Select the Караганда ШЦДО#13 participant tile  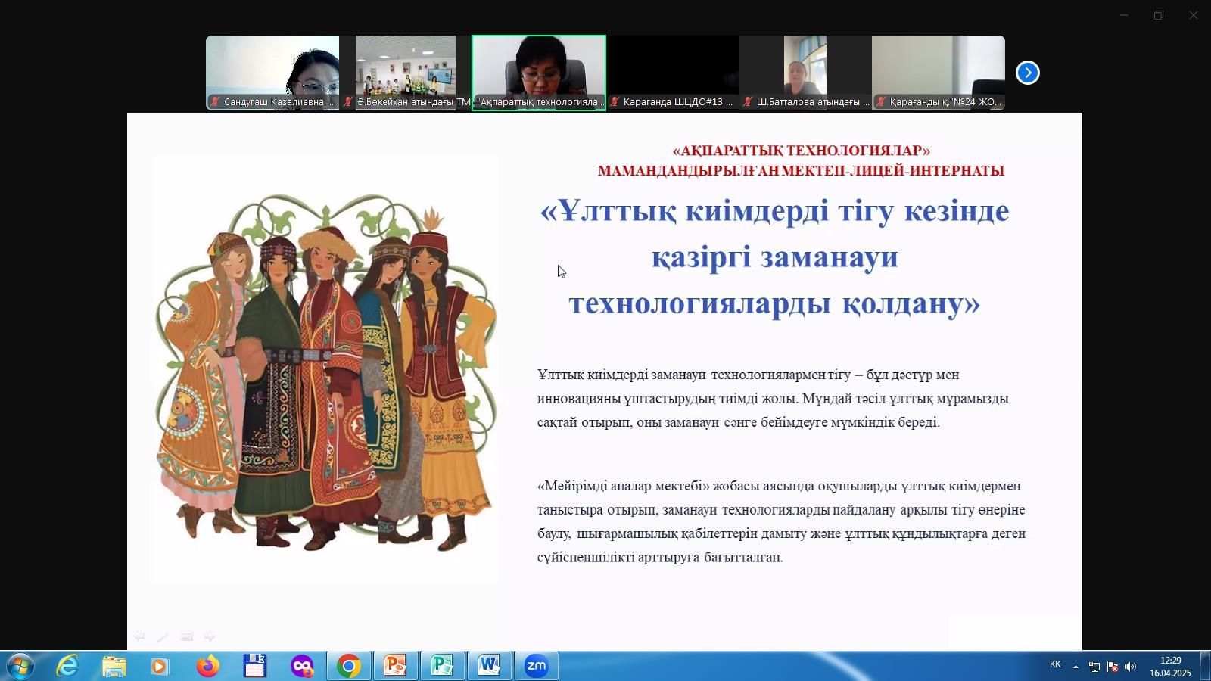coord(672,73)
